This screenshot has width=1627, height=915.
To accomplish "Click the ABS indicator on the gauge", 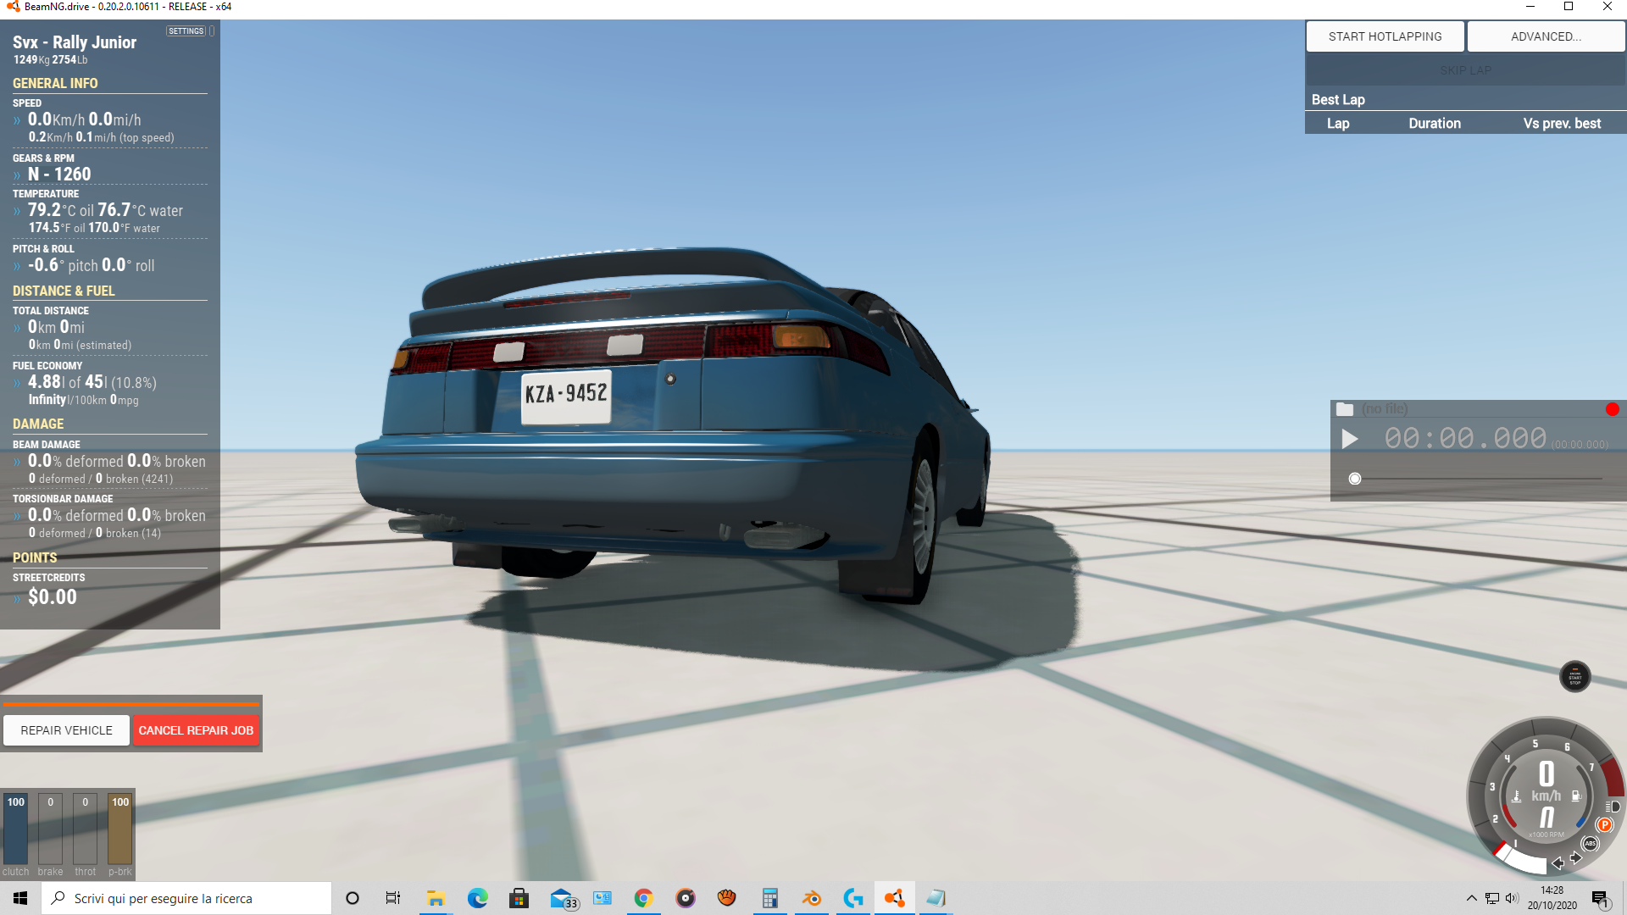I will [1591, 843].
